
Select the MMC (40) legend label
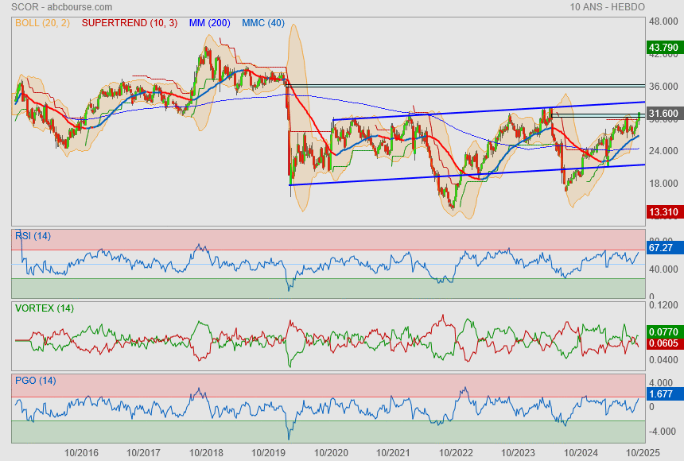coord(263,23)
